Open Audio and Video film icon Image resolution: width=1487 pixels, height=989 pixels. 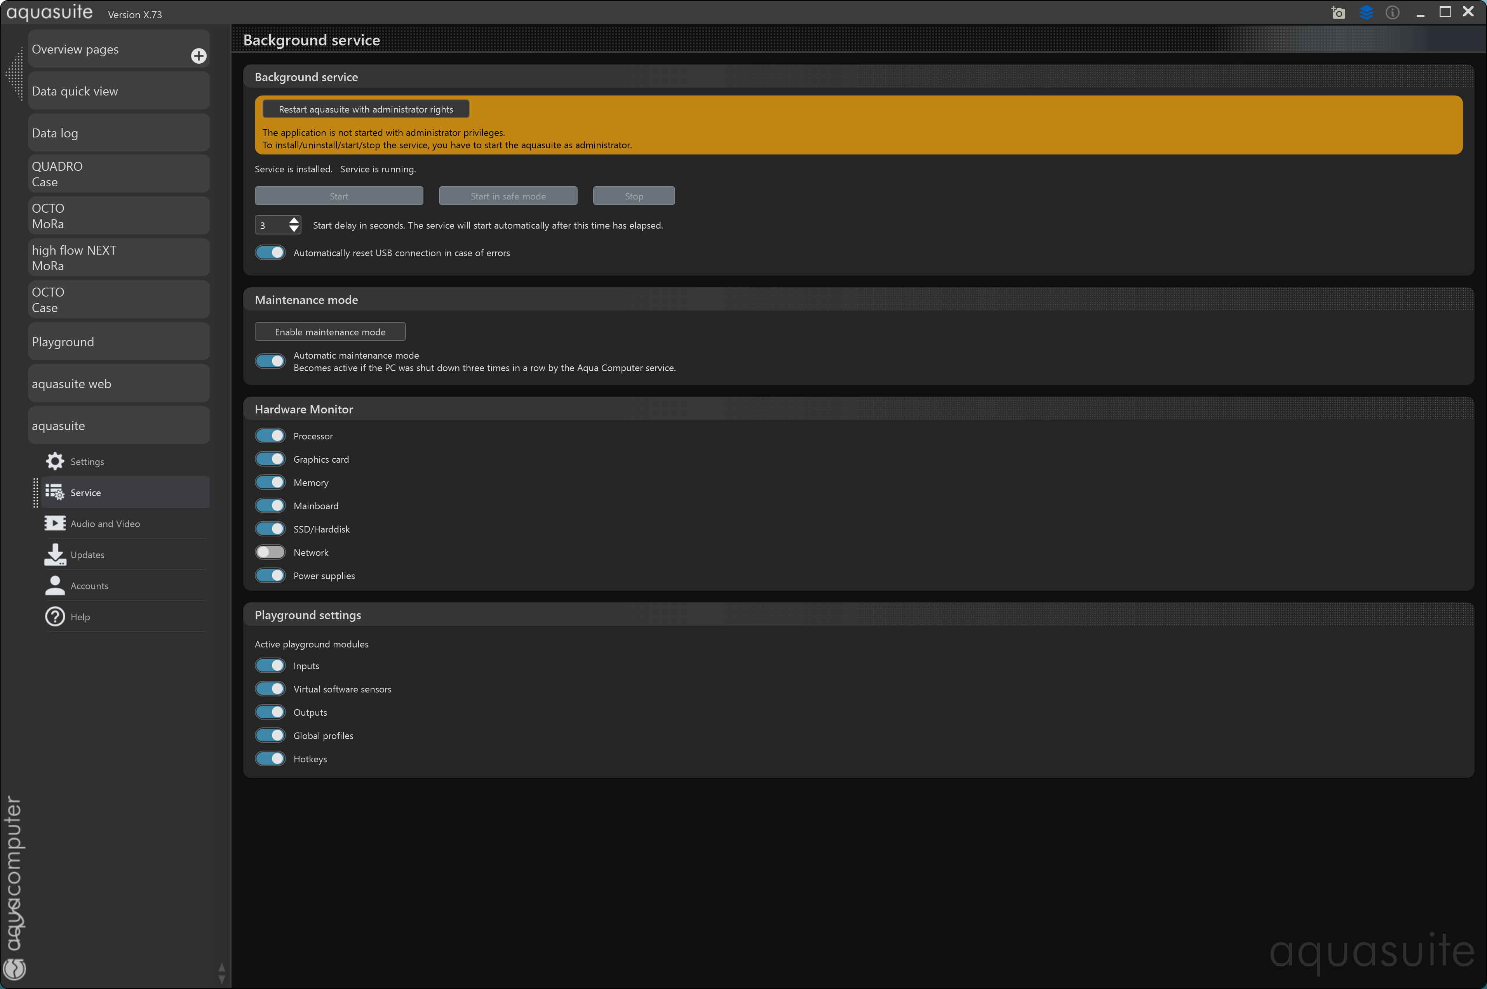click(x=55, y=524)
